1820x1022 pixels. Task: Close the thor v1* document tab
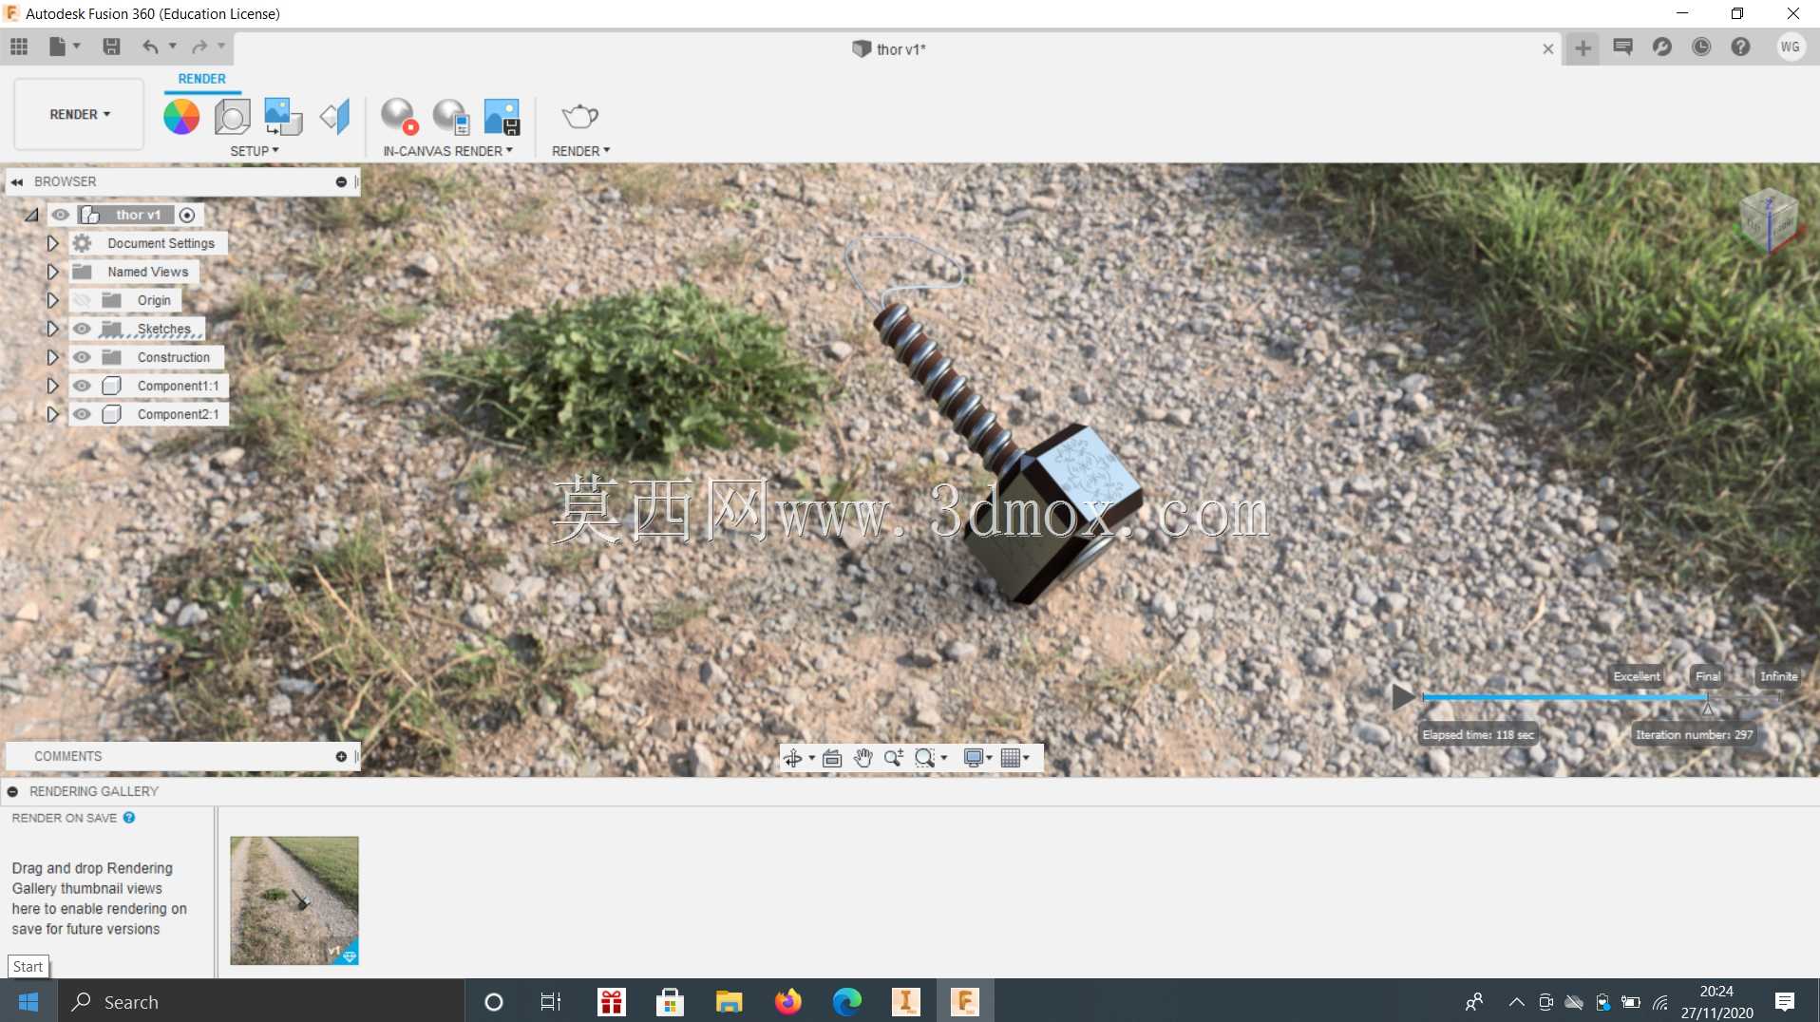click(1548, 48)
